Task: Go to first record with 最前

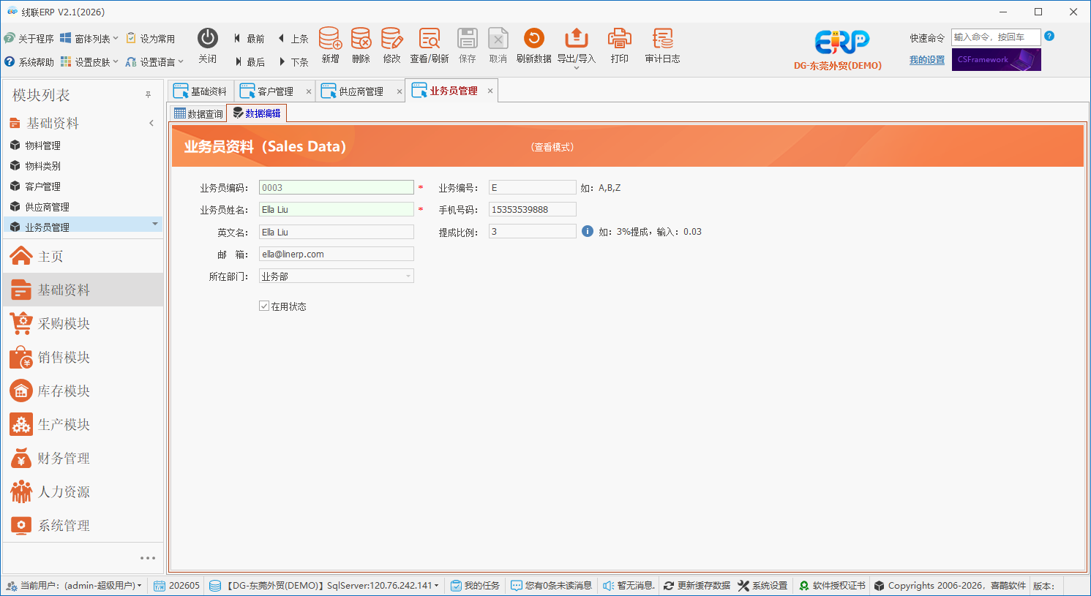Action: point(250,39)
